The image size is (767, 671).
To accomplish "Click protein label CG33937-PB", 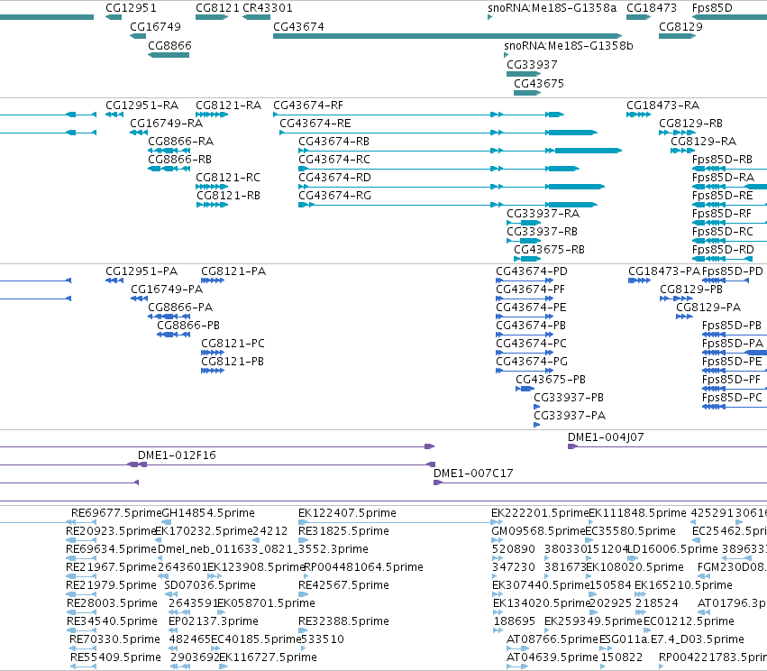I will click(x=569, y=398).
